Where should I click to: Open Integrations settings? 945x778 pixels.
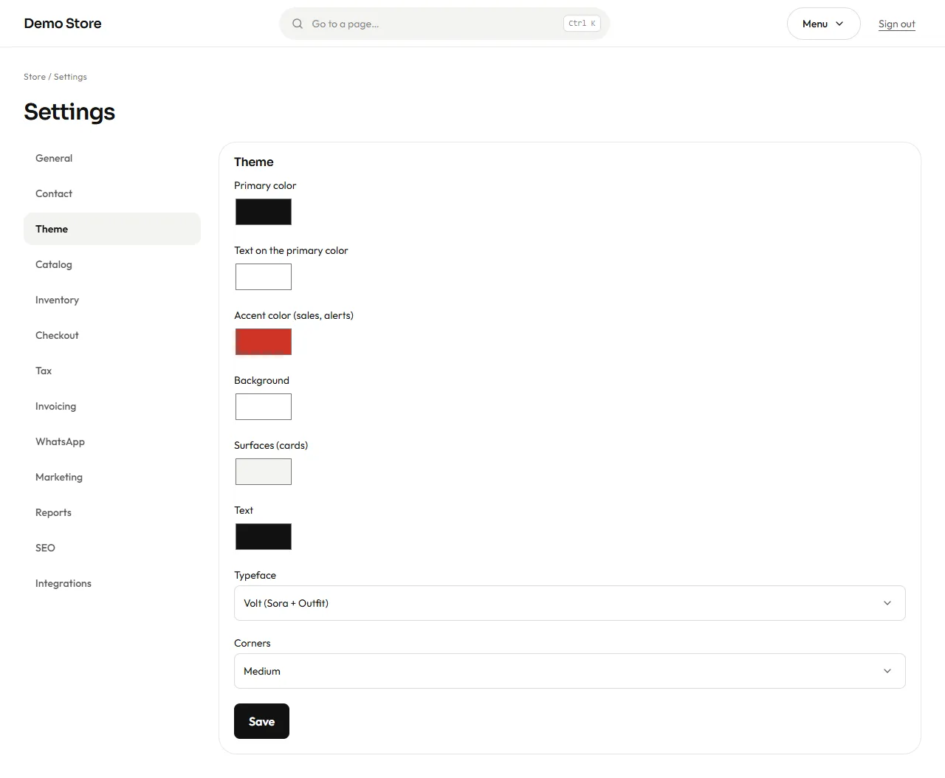tap(112, 583)
